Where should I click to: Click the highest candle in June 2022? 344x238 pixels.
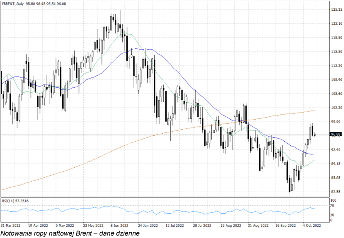coord(120,25)
